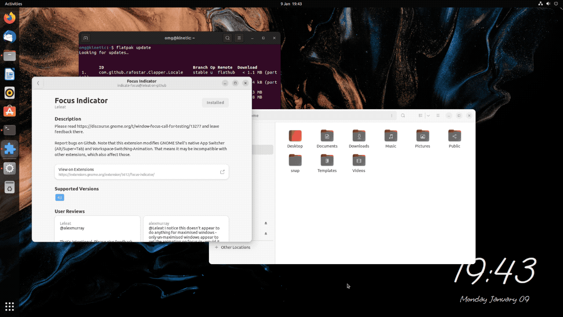
Task: Click the 43 supported version tag
Action: coord(60,198)
